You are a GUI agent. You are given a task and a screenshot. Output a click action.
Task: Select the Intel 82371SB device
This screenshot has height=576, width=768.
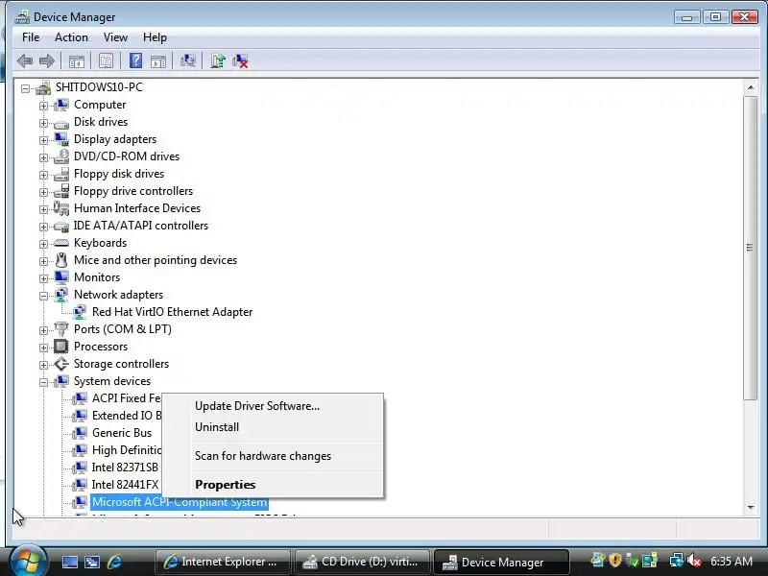coord(126,468)
